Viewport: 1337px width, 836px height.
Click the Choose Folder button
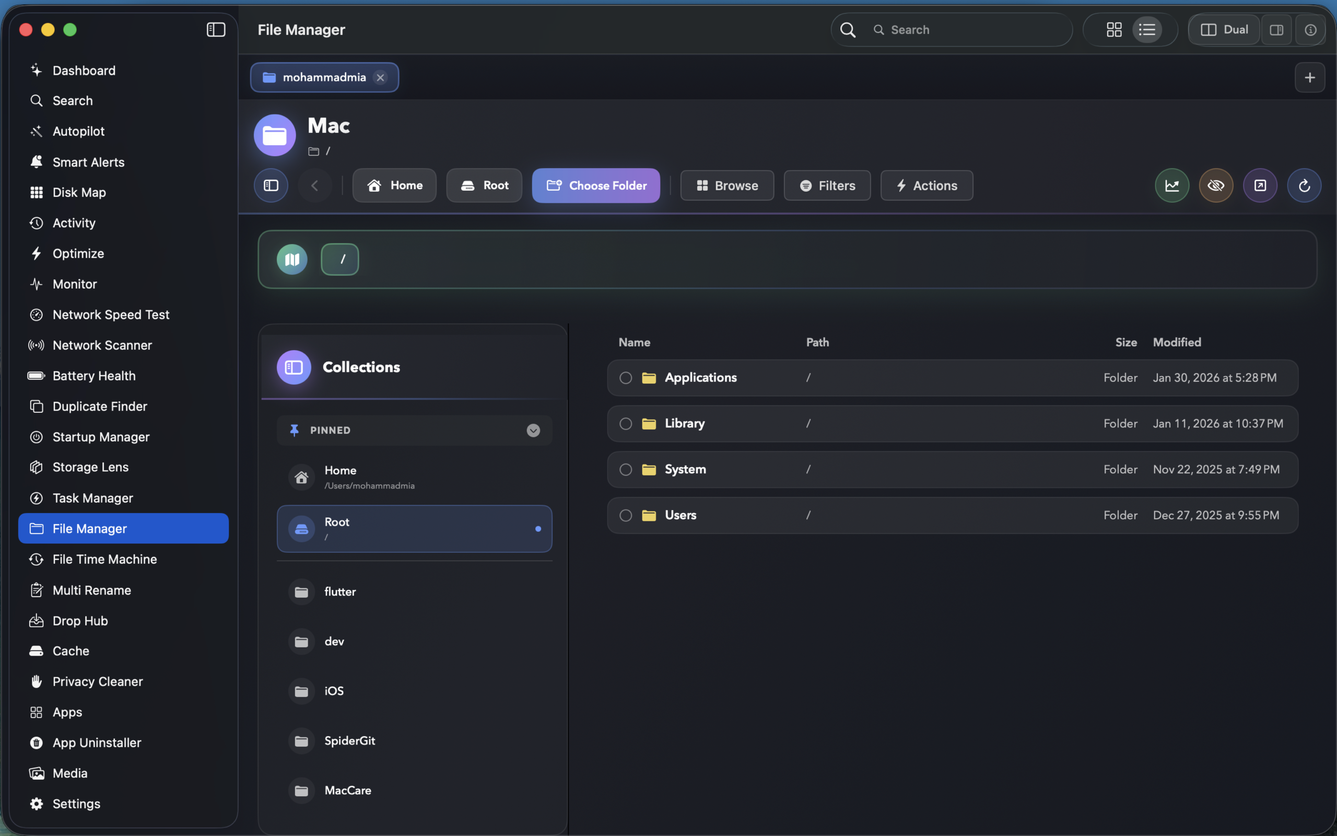[x=595, y=185]
